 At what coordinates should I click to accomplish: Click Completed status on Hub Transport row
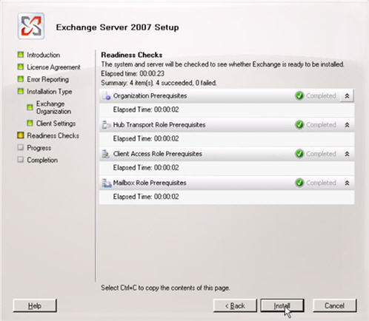321,125
